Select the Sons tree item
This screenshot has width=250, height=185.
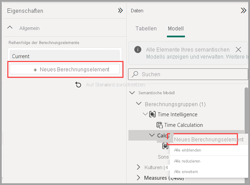163,157
